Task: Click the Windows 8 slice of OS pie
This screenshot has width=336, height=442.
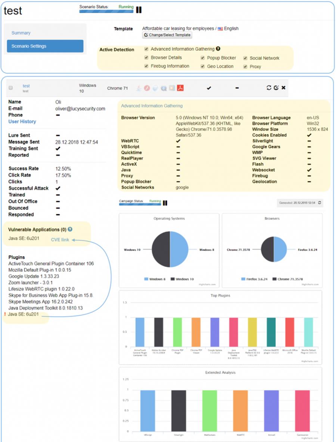Action: point(179,249)
